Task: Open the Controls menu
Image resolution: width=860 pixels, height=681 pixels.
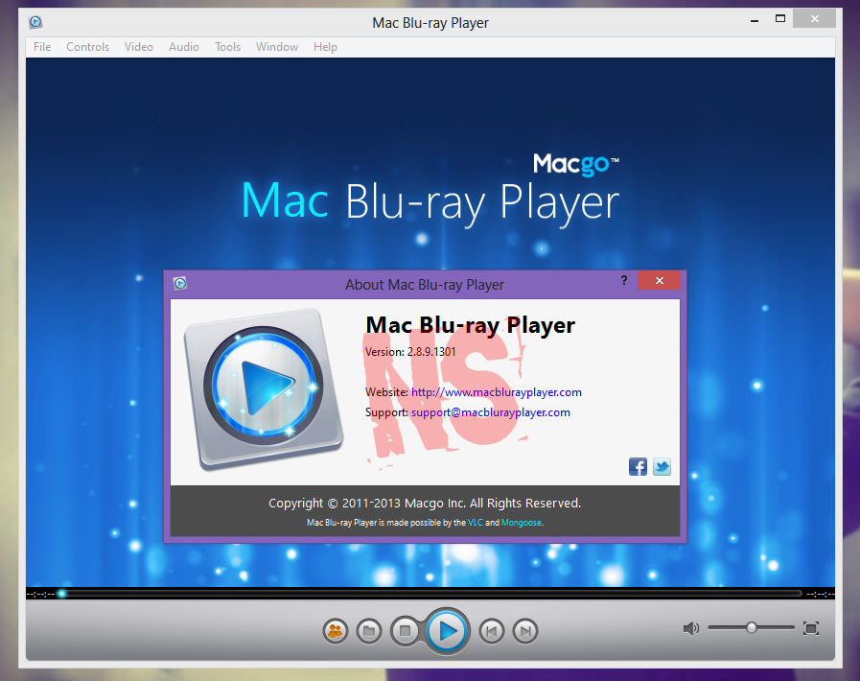Action: coord(88,47)
